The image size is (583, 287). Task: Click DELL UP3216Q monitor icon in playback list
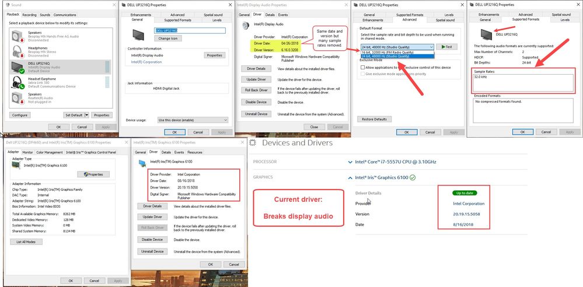click(x=18, y=67)
